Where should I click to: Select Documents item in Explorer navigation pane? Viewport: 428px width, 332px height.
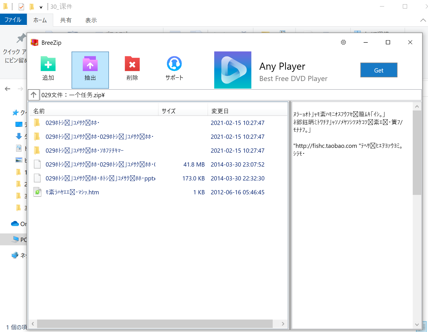coord(19,148)
